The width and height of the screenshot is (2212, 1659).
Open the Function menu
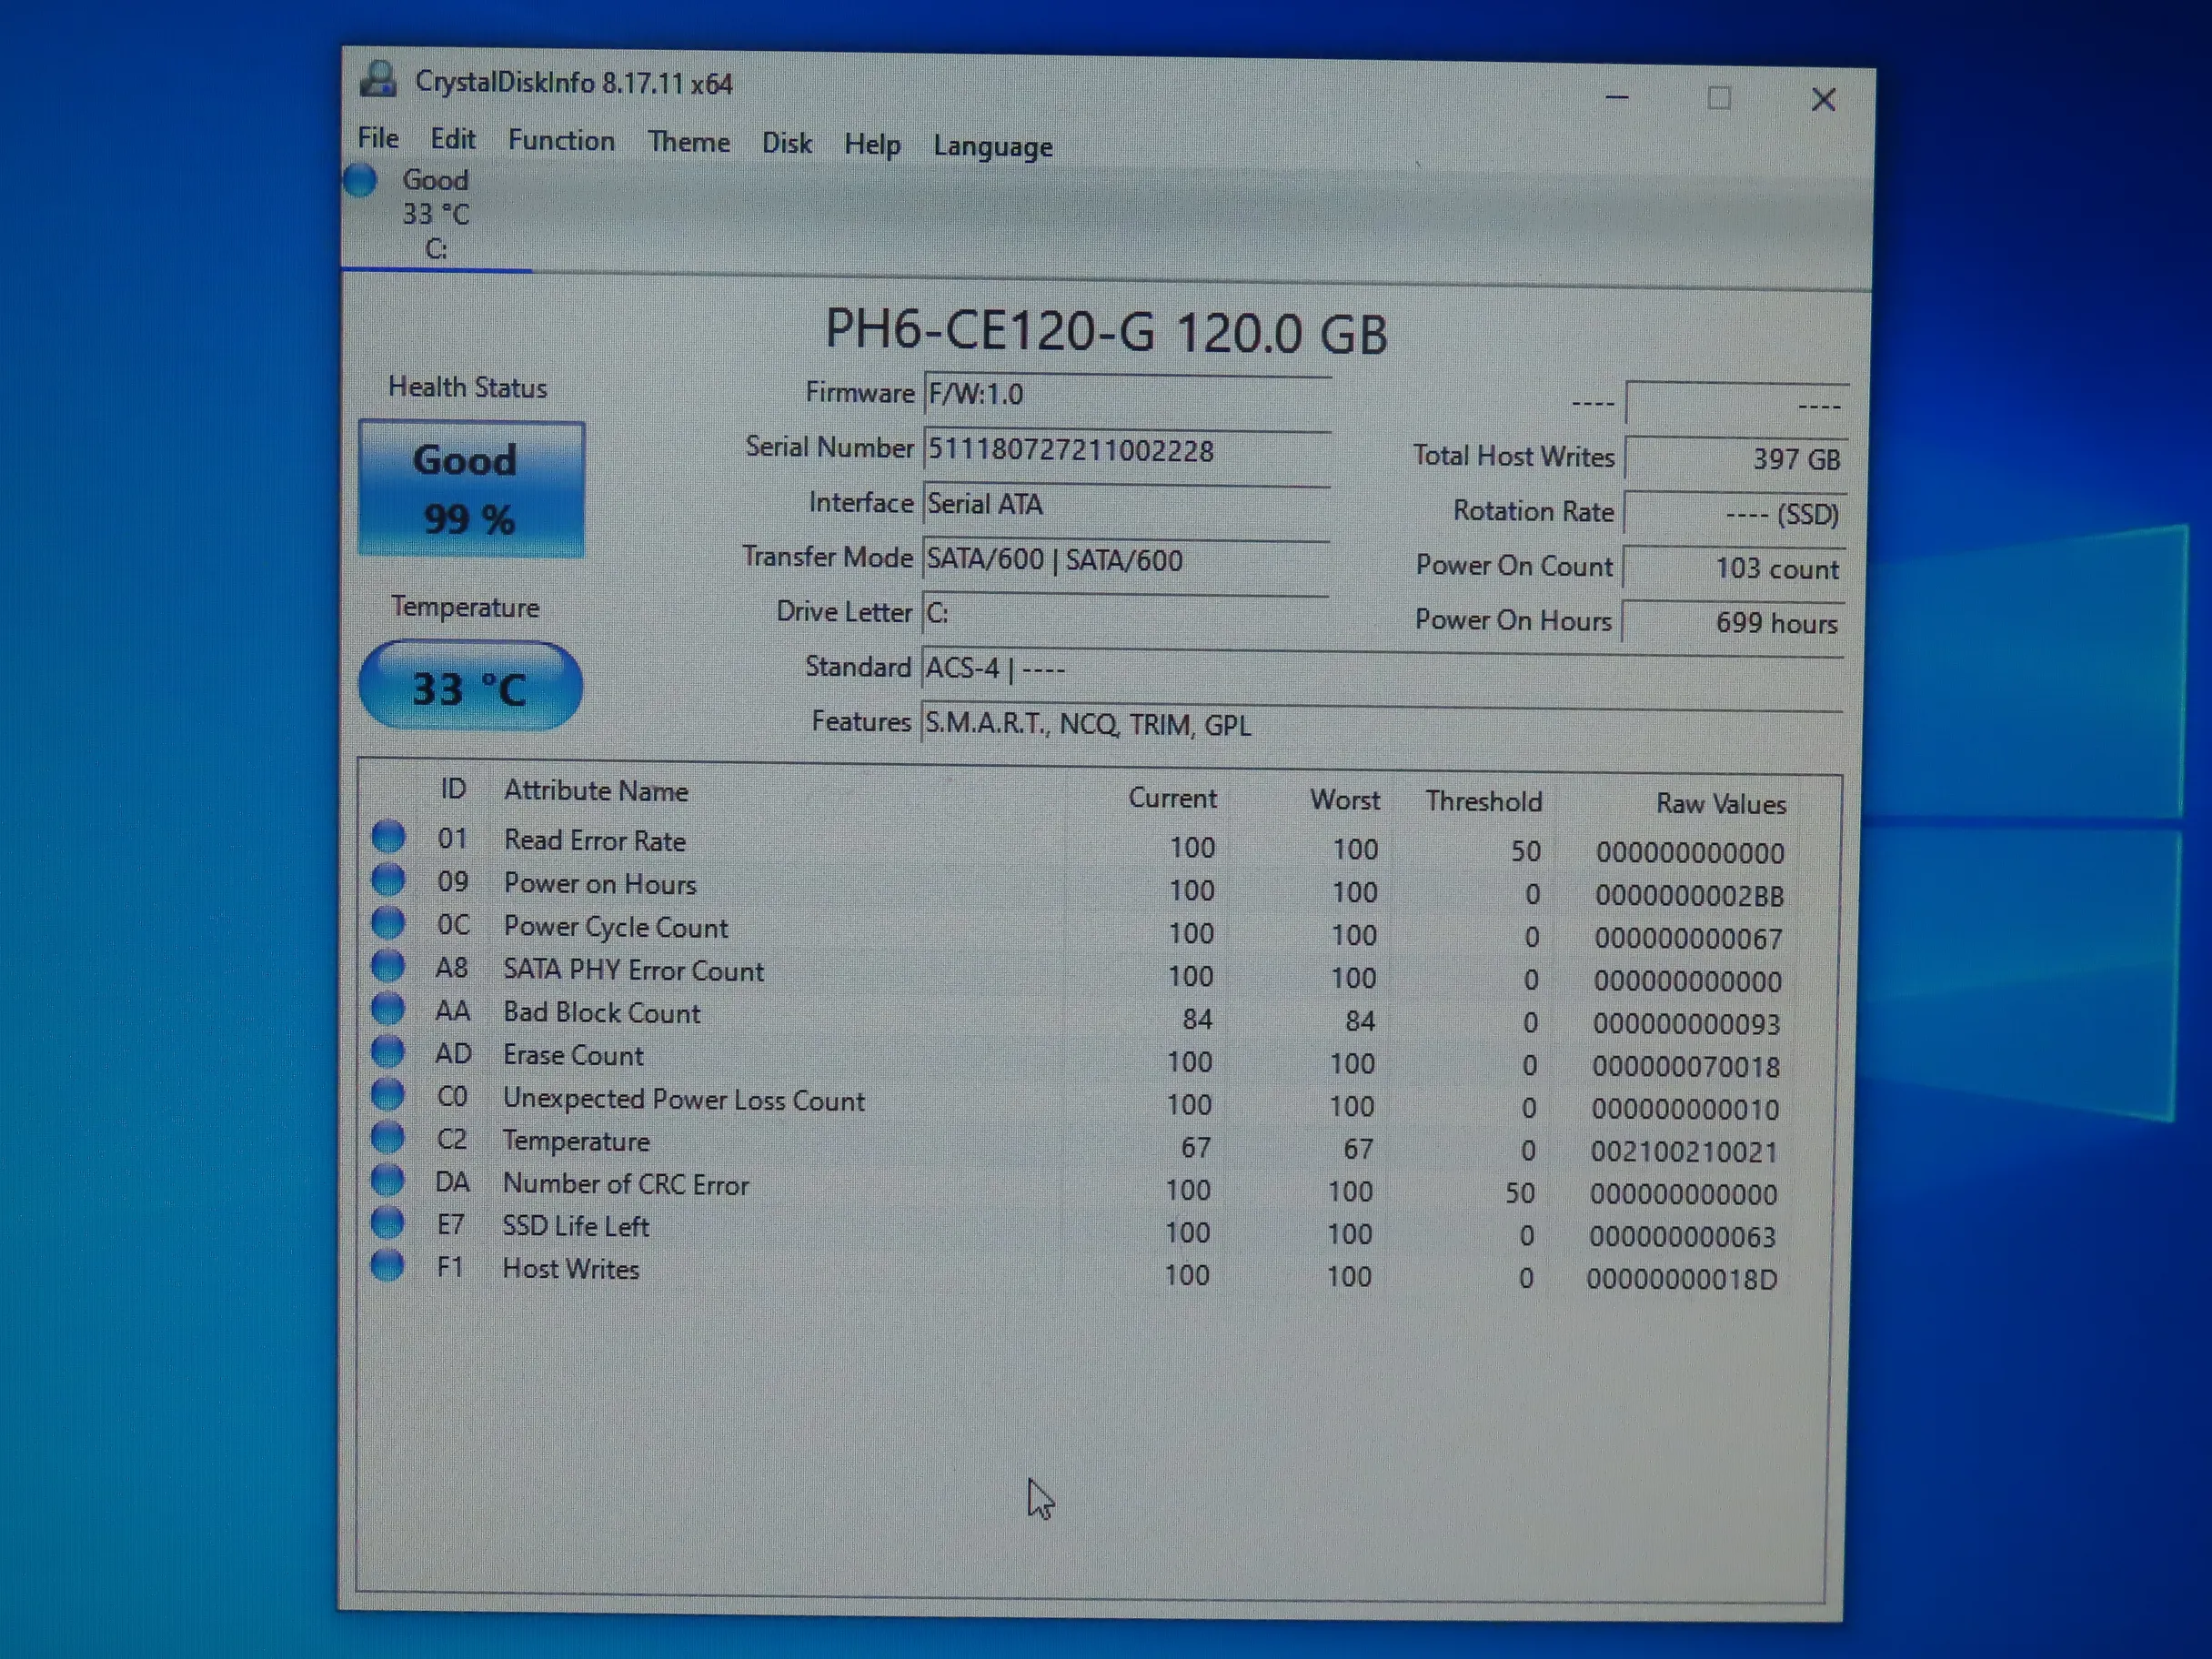pos(561,141)
